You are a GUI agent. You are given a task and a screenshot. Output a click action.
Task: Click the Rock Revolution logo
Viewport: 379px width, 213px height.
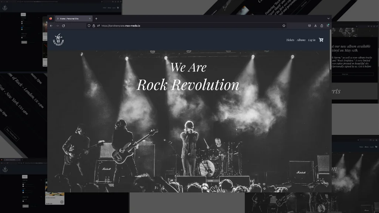tap(59, 39)
